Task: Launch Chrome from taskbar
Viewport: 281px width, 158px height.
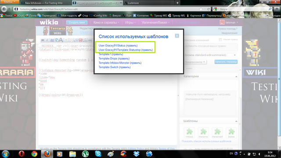Action: [34, 154]
